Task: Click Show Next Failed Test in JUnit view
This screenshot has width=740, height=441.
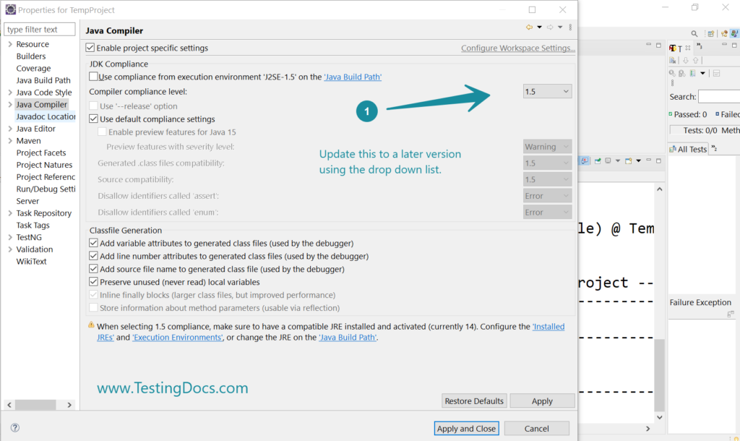Action: tap(686, 60)
